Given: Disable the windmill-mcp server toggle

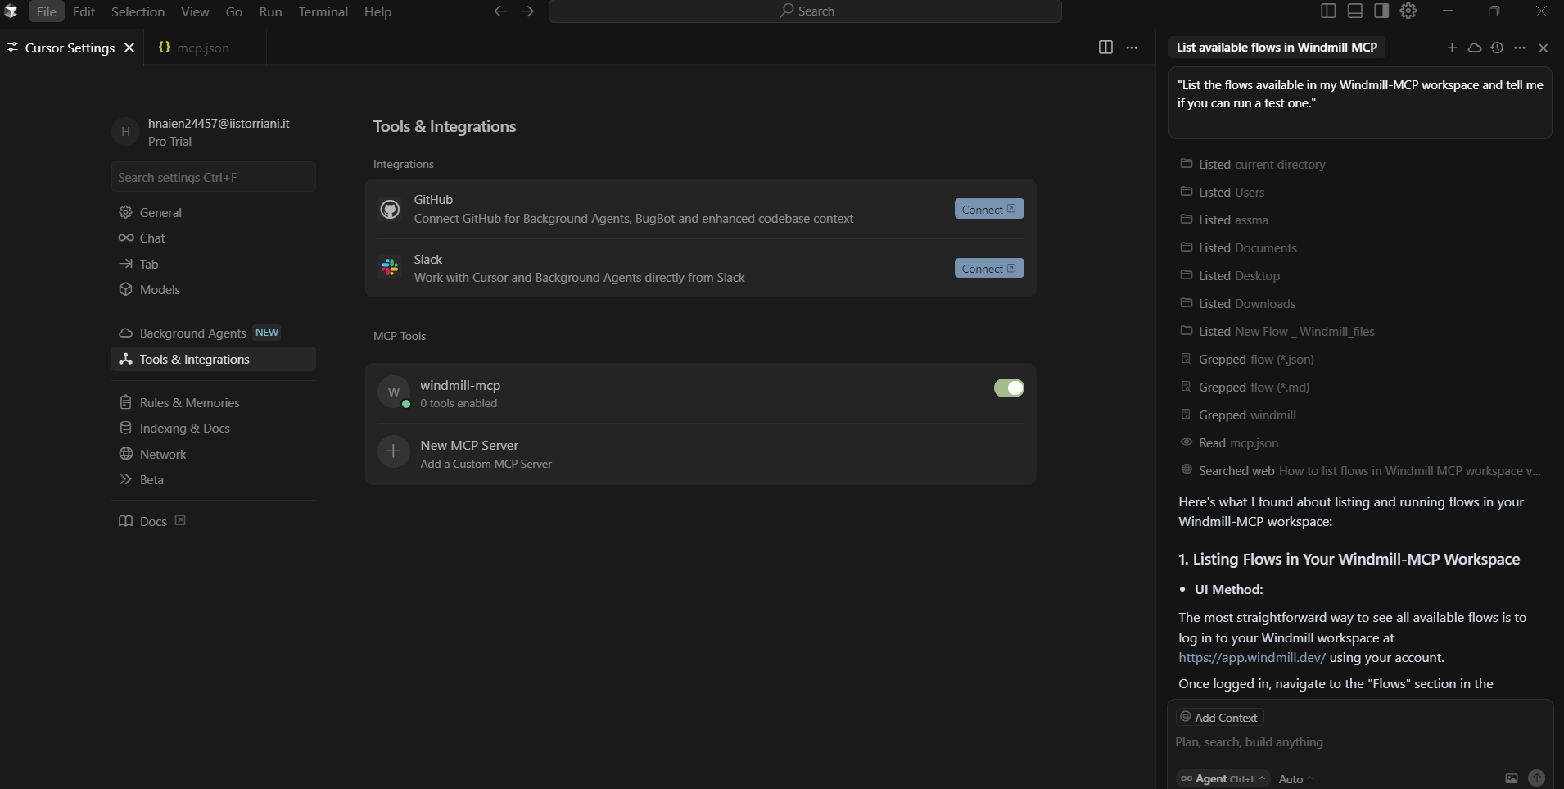Looking at the screenshot, I should click(x=1009, y=388).
